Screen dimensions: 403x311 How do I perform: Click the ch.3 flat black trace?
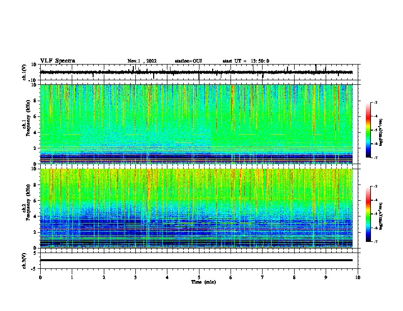[196, 260]
